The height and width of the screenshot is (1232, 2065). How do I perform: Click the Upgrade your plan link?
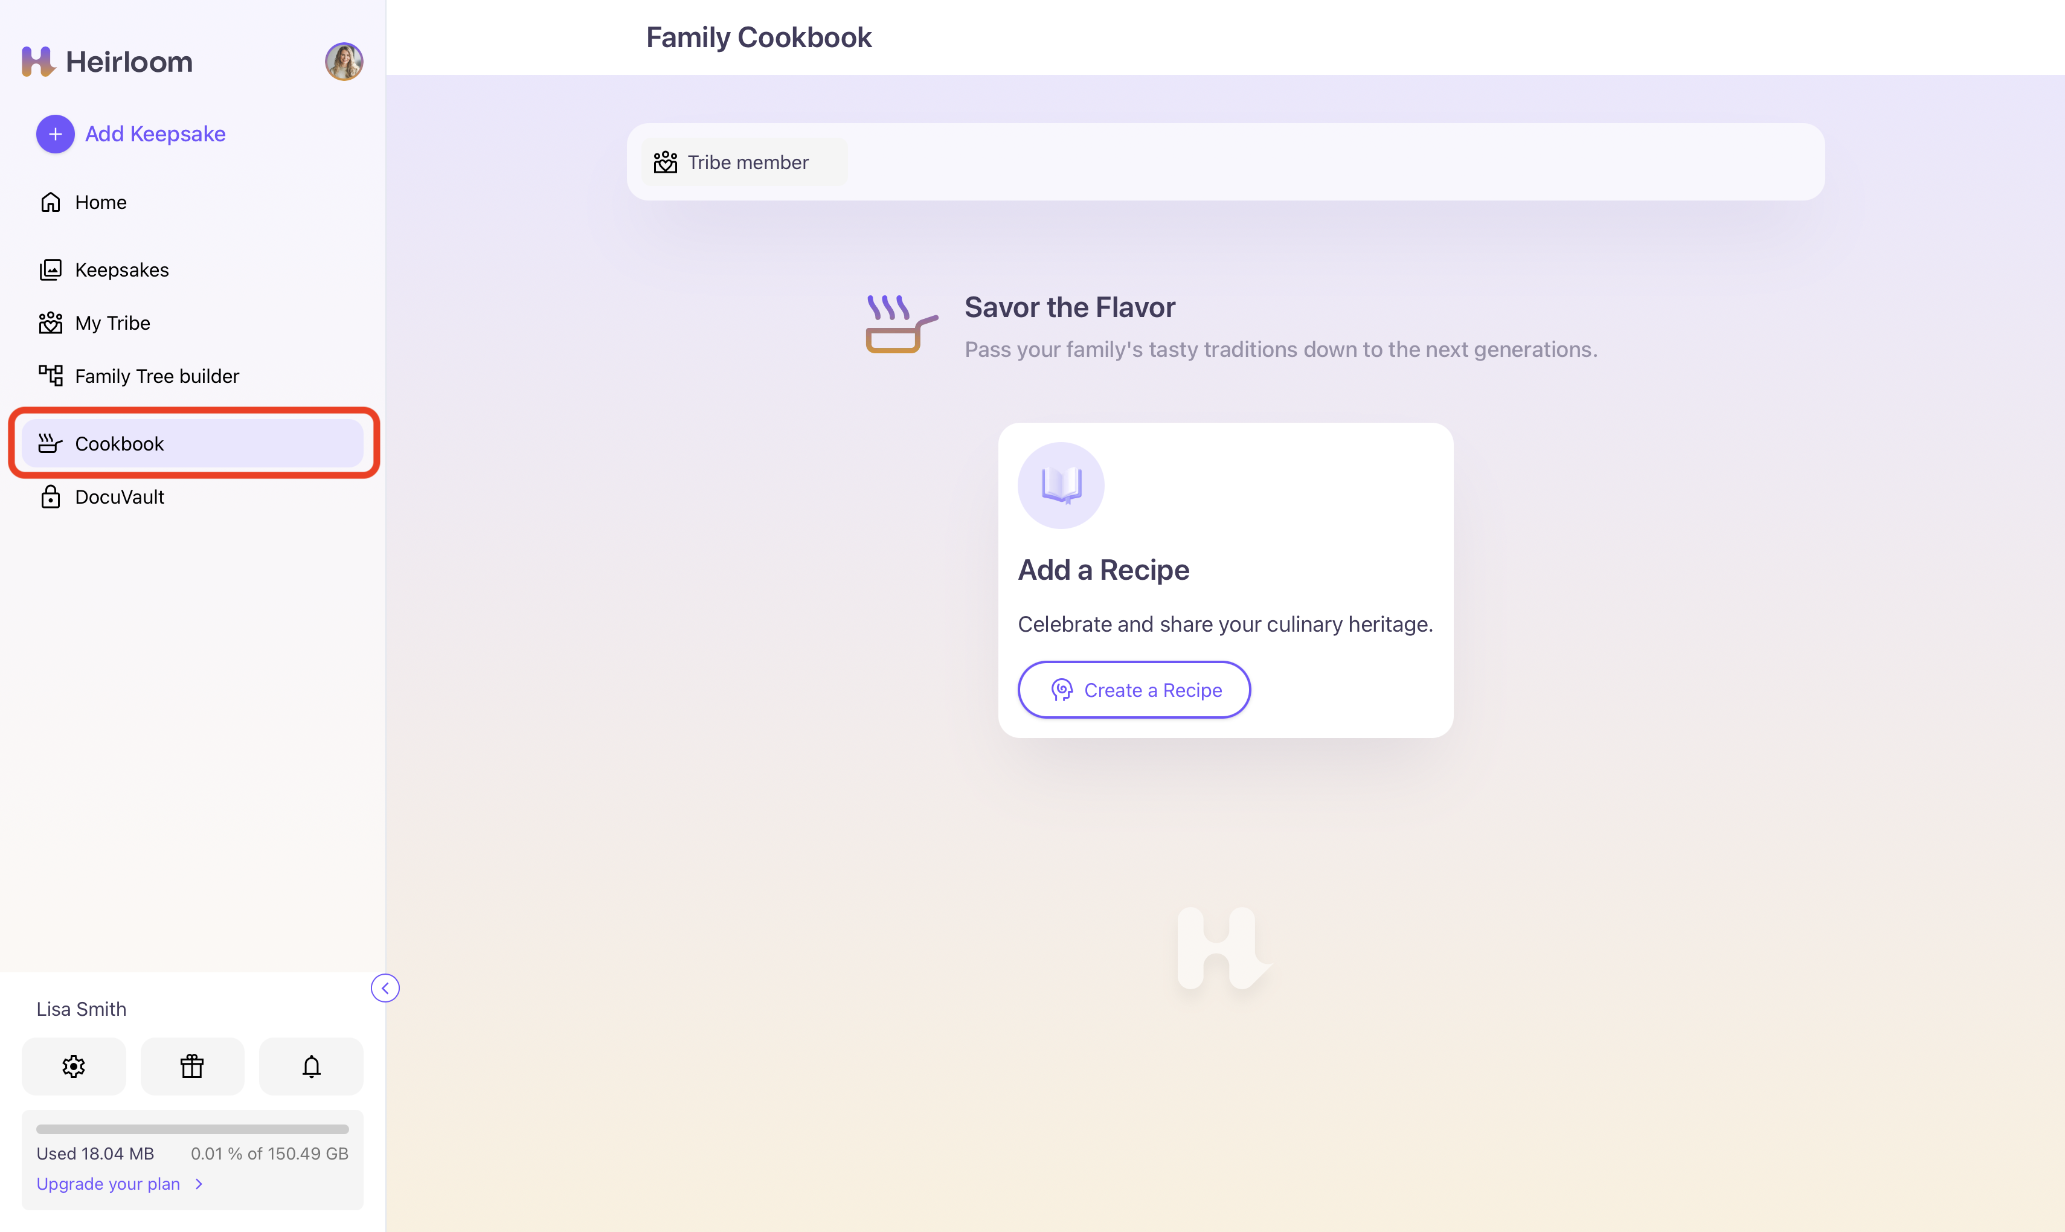click(108, 1184)
